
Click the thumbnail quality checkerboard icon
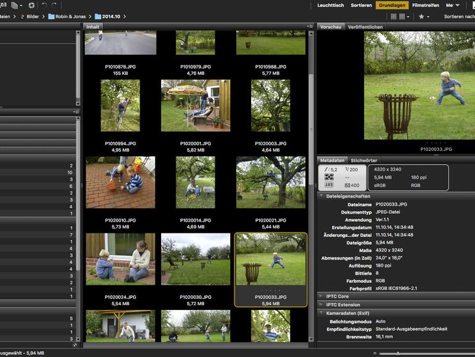coord(394,17)
